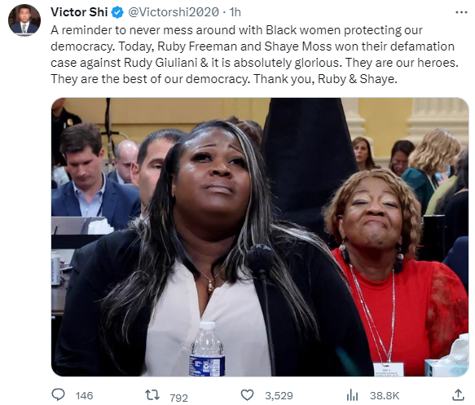Click the tweet body text to expand
Screen dimensions: 475x405
(x=254, y=55)
